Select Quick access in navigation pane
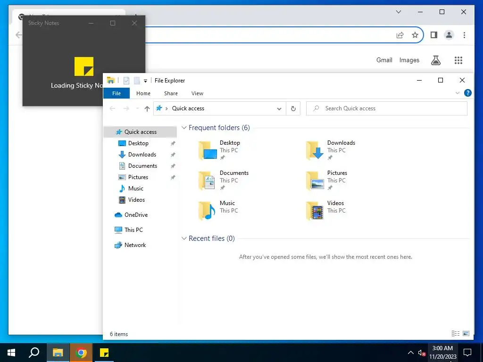The height and width of the screenshot is (362, 483). point(141,132)
